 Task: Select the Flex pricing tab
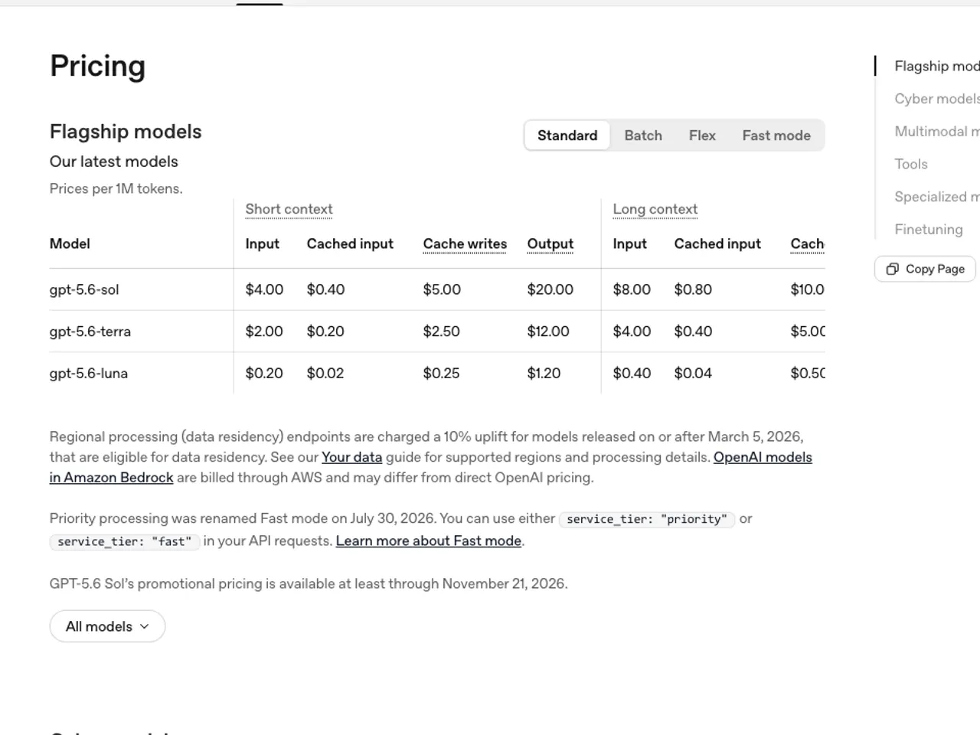point(702,136)
